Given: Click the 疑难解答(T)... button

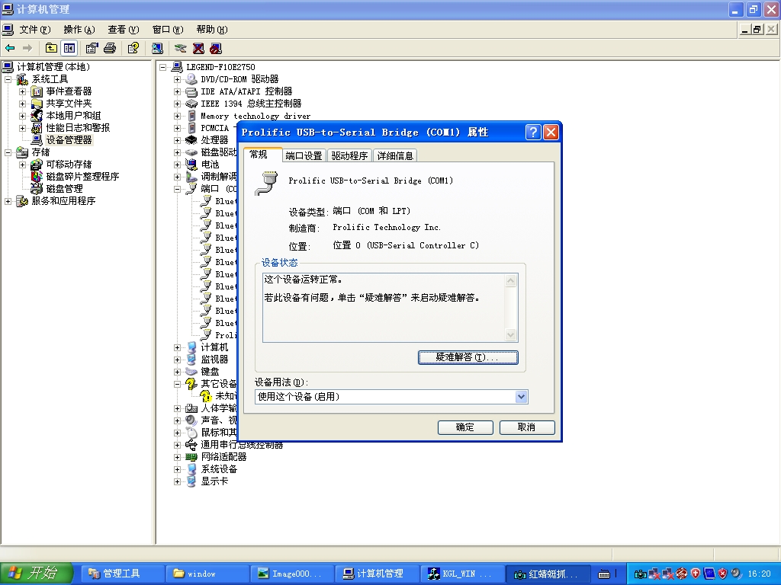Looking at the screenshot, I should point(468,358).
